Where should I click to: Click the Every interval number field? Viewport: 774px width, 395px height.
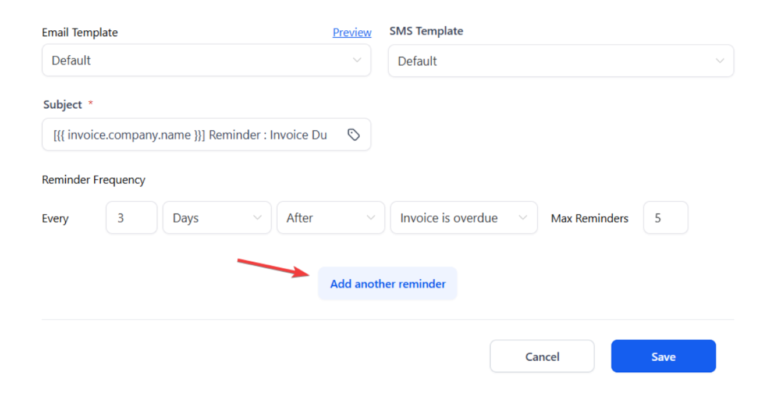132,218
